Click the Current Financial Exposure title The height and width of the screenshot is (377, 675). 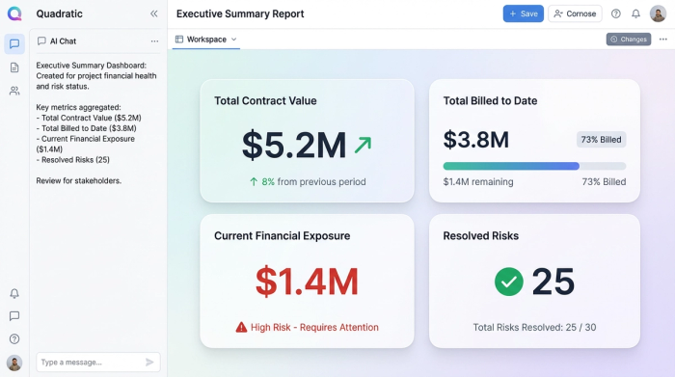(x=282, y=236)
